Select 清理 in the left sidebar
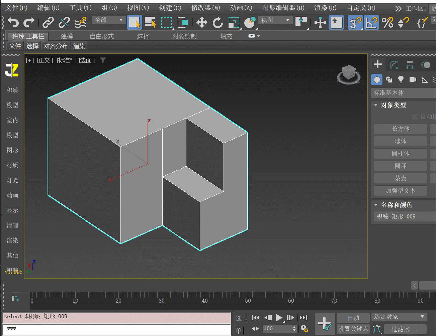The width and height of the screenshot is (437, 336). tap(12, 225)
